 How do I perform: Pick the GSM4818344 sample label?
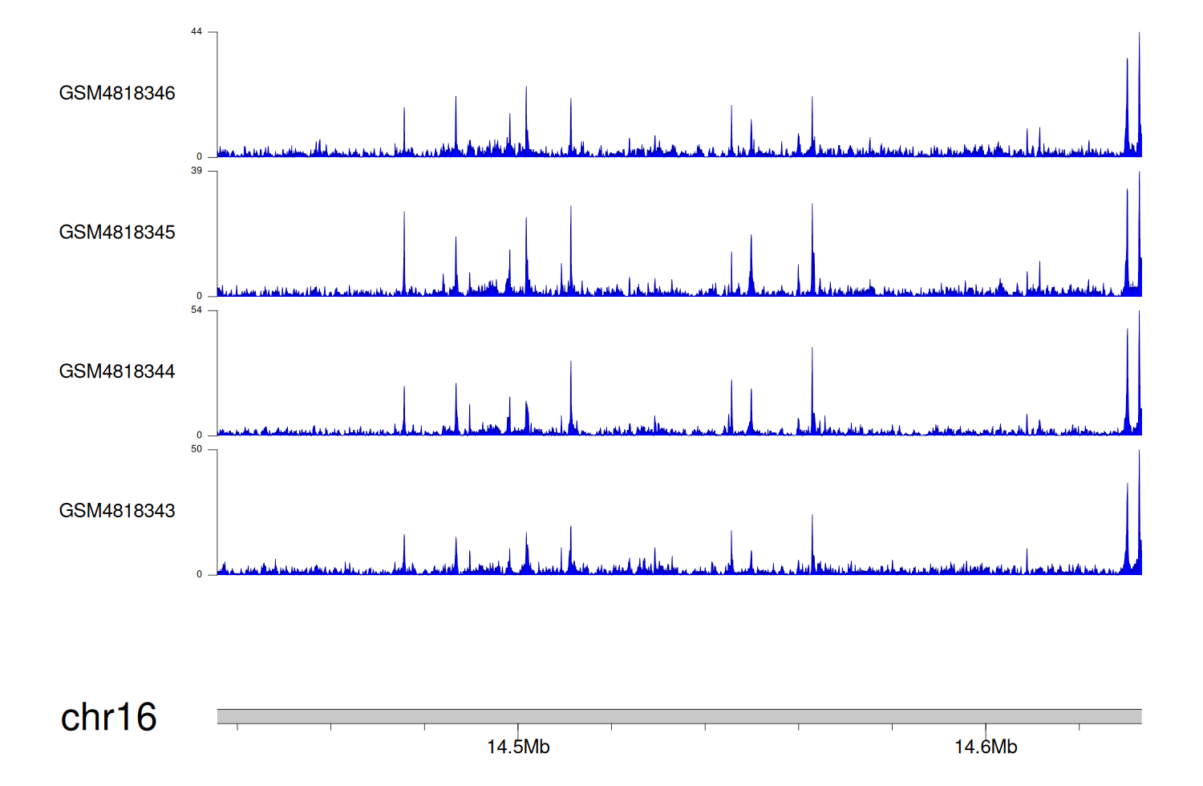click(117, 371)
